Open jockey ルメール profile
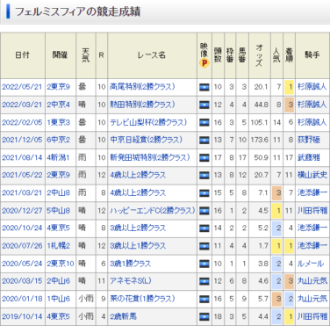The image size is (330, 326). click(x=311, y=264)
